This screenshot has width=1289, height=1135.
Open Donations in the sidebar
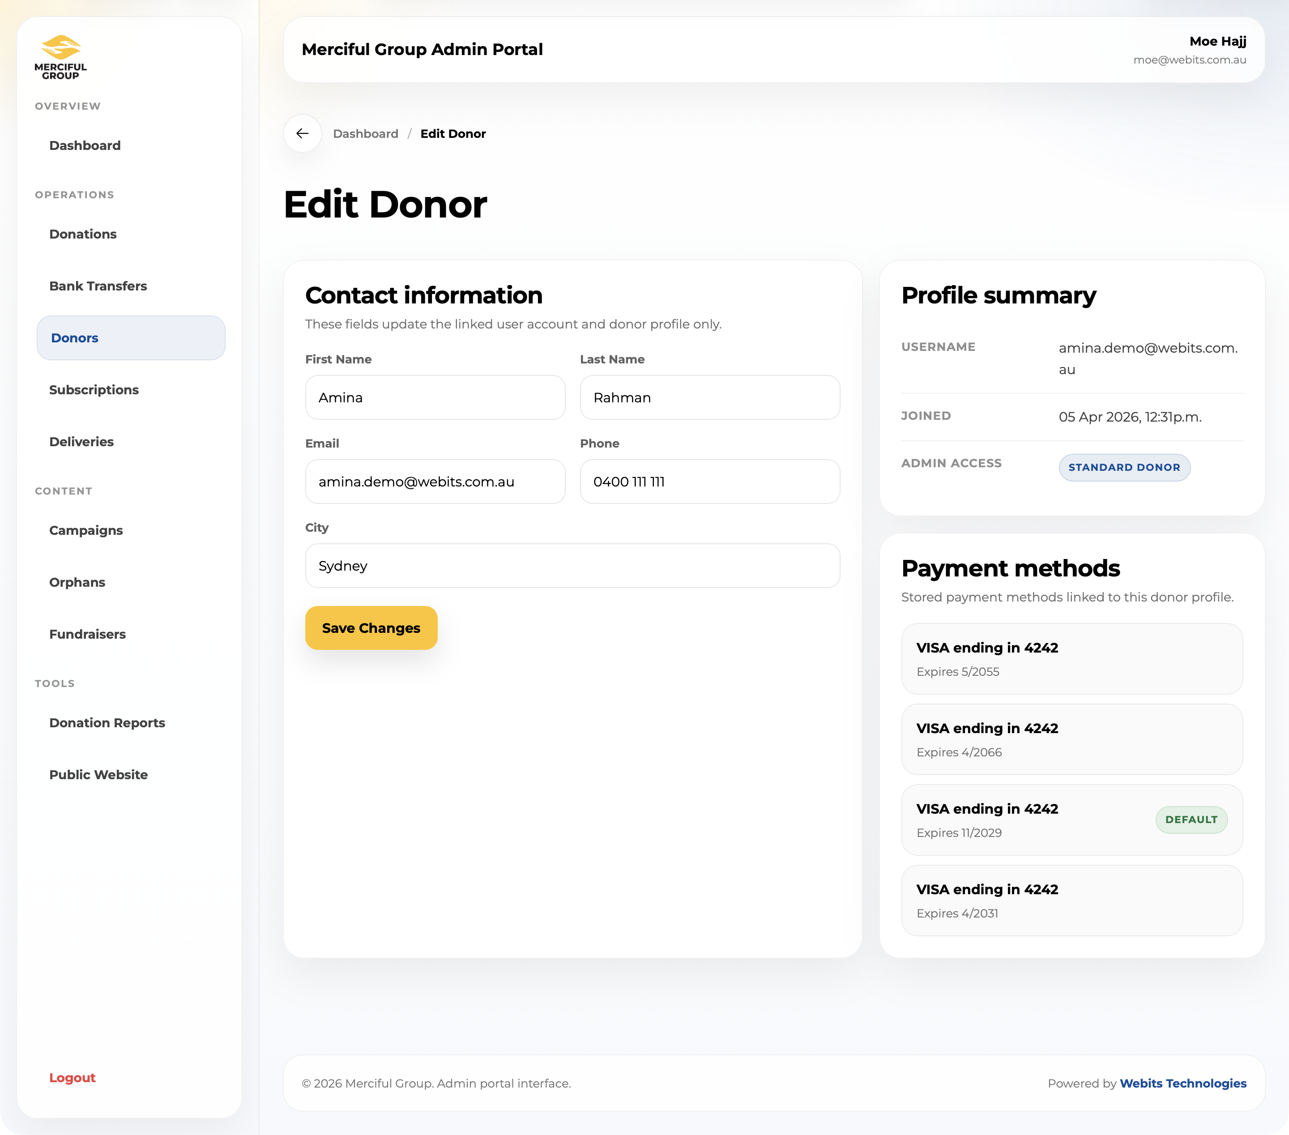coord(83,234)
